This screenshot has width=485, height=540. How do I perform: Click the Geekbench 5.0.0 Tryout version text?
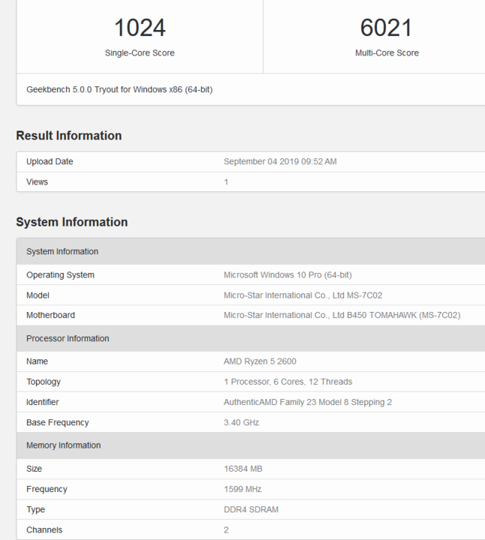pyautogui.click(x=119, y=89)
